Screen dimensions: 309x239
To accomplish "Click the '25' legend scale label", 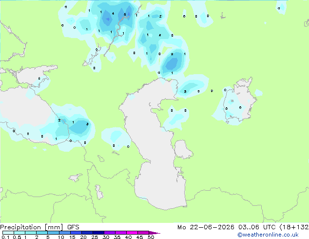I will pos(95,237).
